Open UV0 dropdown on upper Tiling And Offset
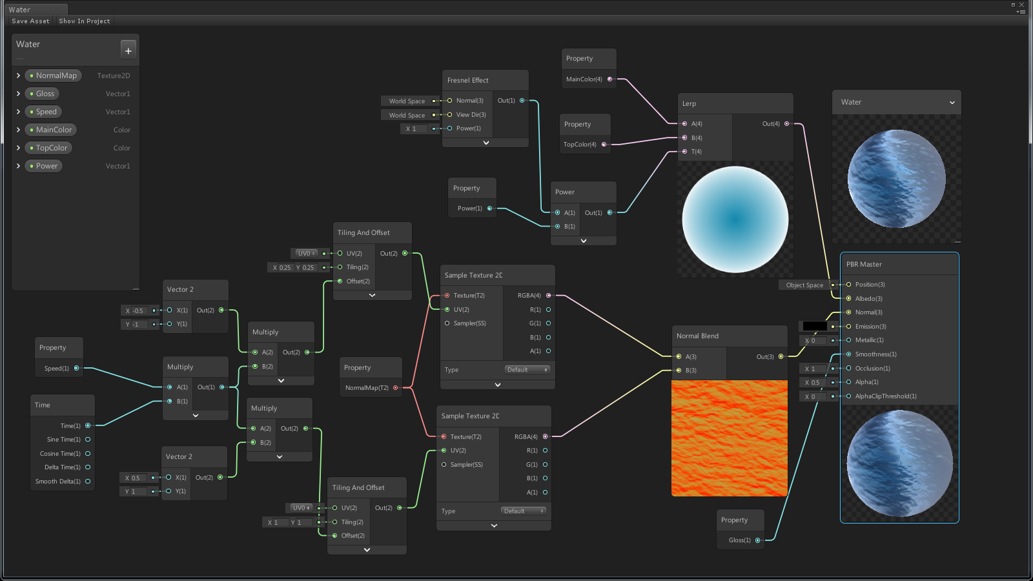1033x581 pixels. coord(306,253)
